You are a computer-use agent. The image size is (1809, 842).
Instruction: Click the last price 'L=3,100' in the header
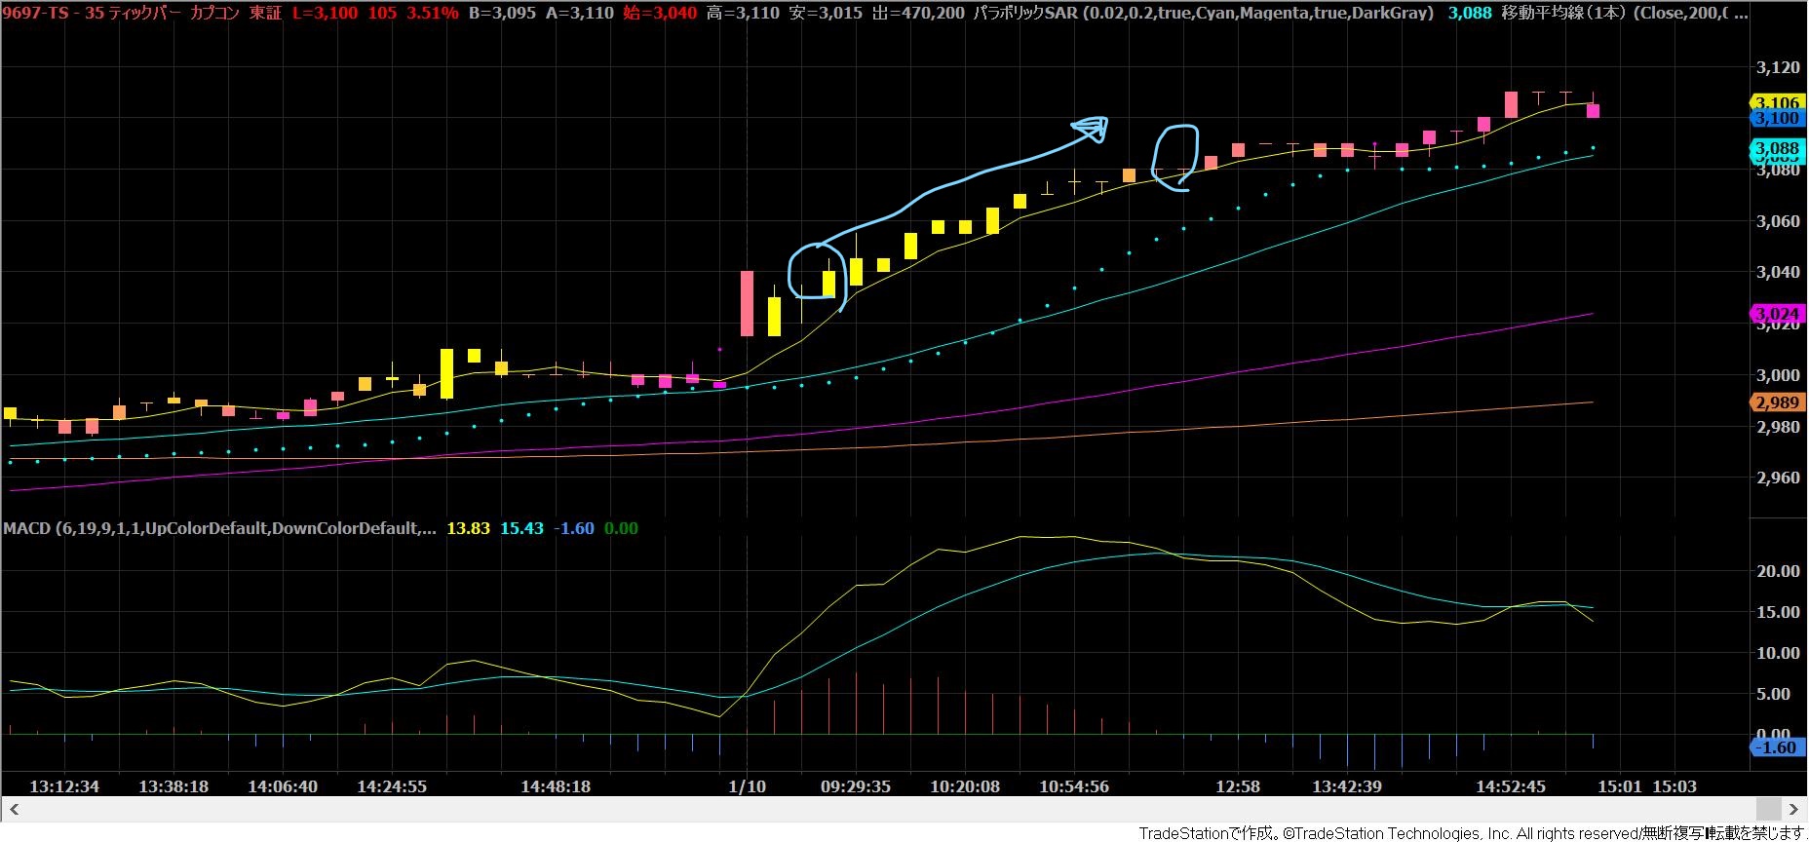pos(325,13)
